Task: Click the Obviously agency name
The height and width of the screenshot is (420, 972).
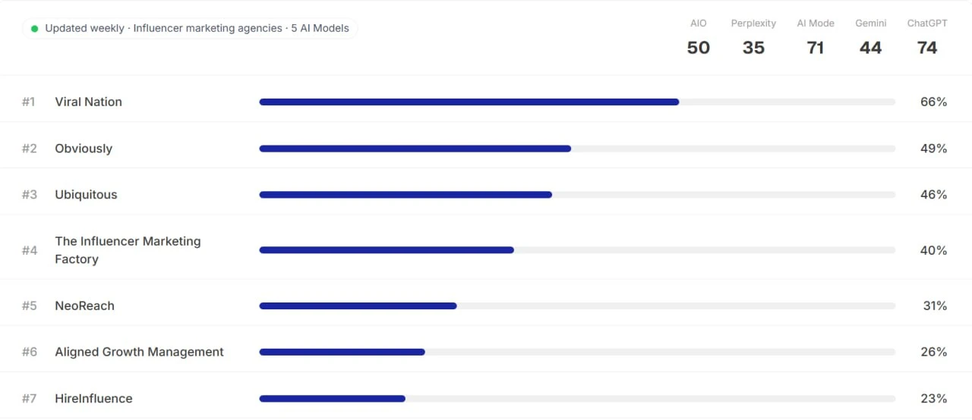Action: (84, 149)
